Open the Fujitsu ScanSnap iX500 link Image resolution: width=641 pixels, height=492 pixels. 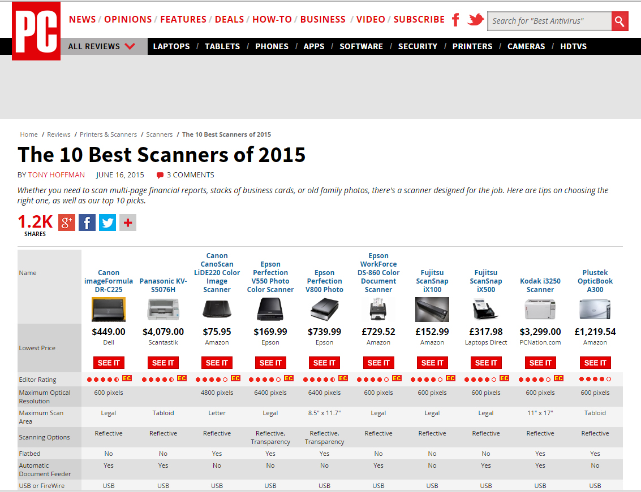485,281
